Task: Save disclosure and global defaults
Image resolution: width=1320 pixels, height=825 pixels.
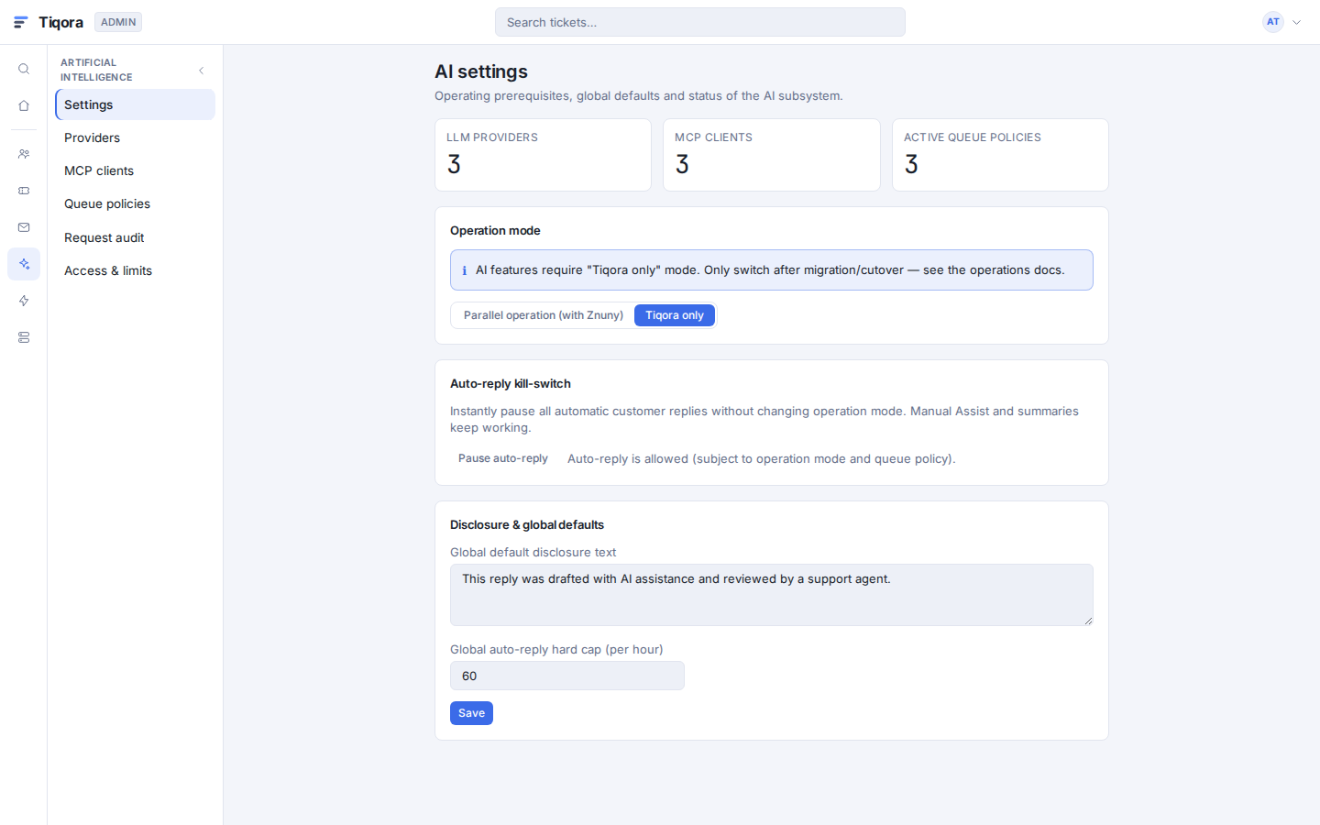Action: 471,713
